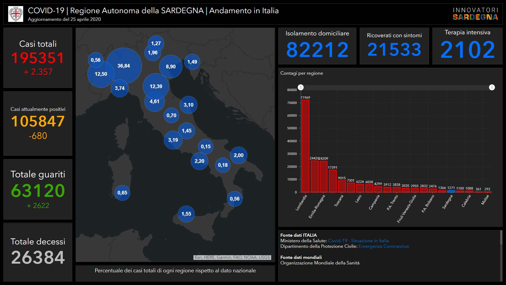Click the Toscana bar labeled 9015
506x285 pixels.
[342, 186]
